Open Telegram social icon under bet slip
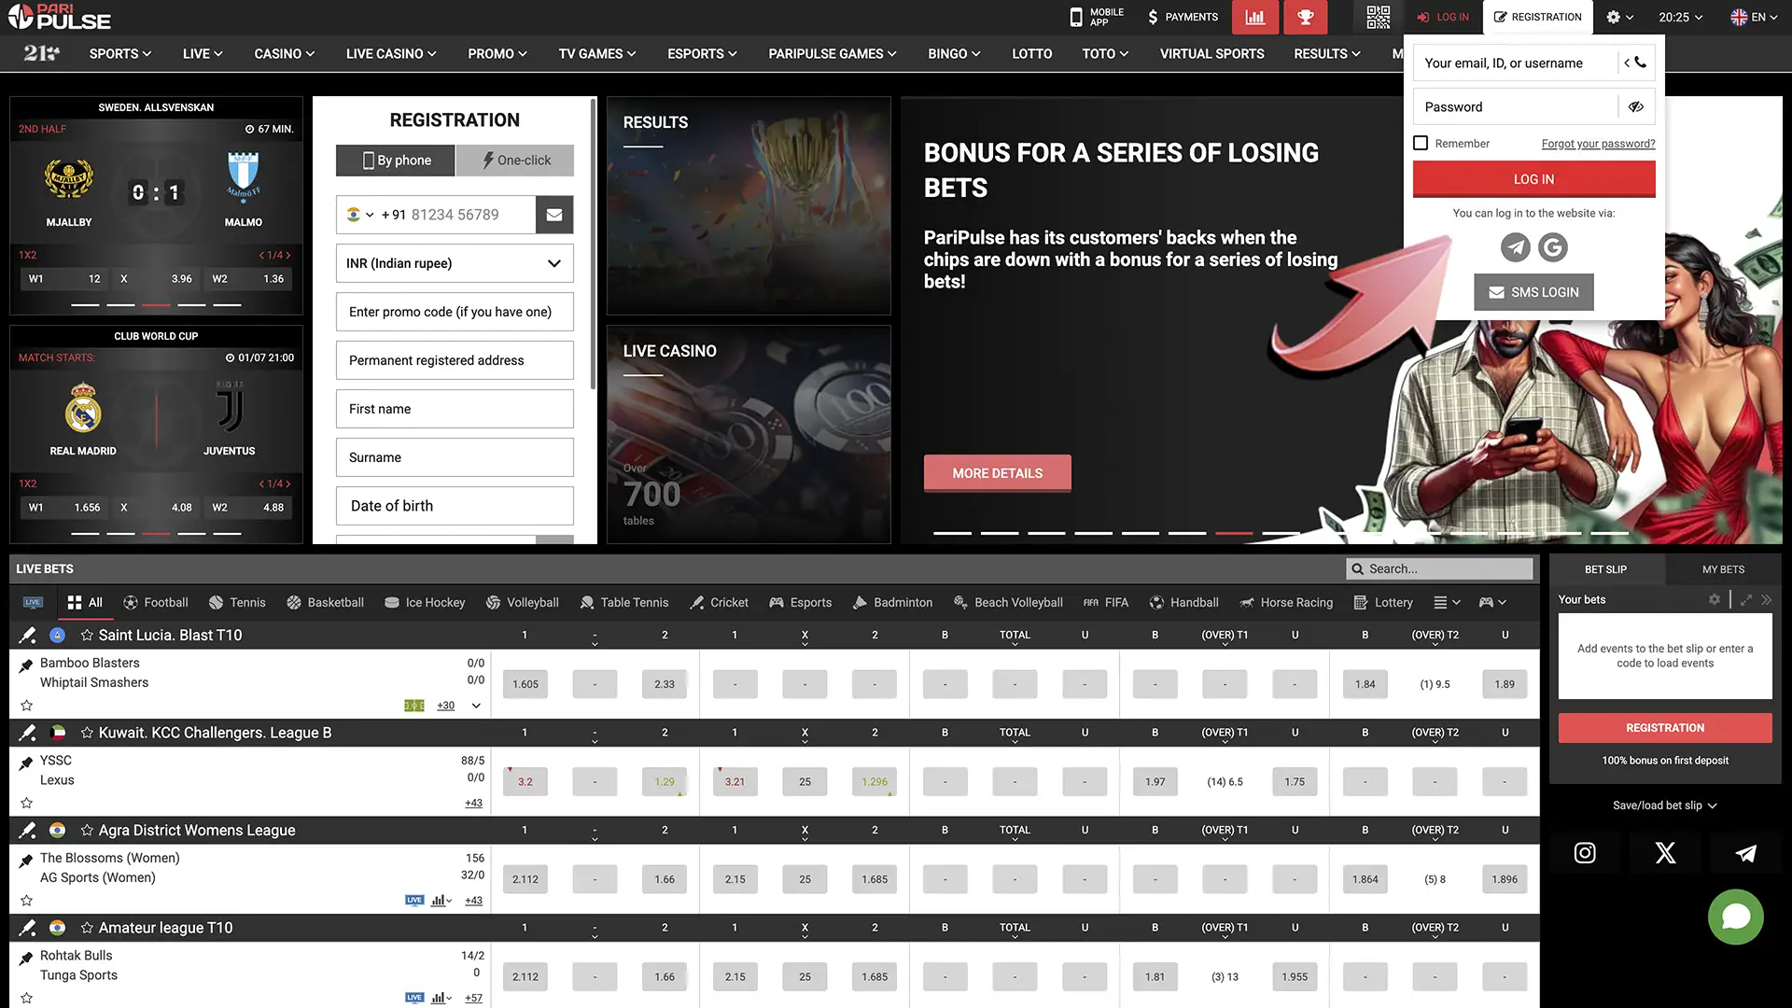1792x1008 pixels. [x=1745, y=853]
